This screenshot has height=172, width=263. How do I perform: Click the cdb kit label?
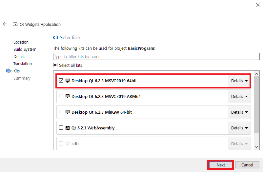[x=75, y=144]
